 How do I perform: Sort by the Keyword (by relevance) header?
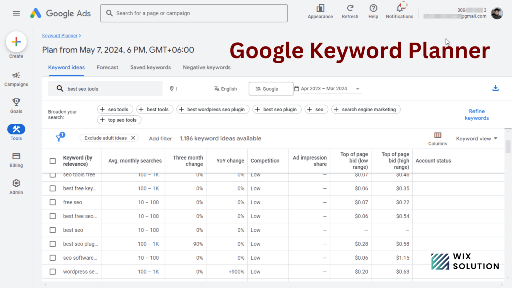coord(78,161)
